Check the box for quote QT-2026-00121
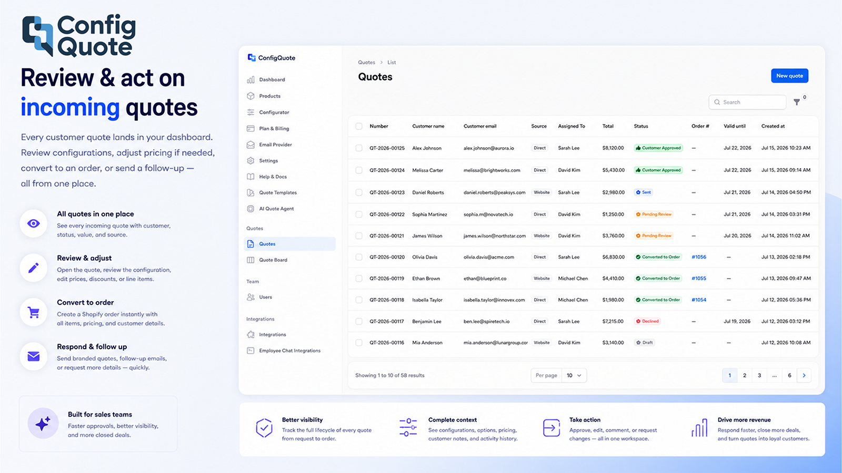The image size is (842, 473). click(359, 236)
